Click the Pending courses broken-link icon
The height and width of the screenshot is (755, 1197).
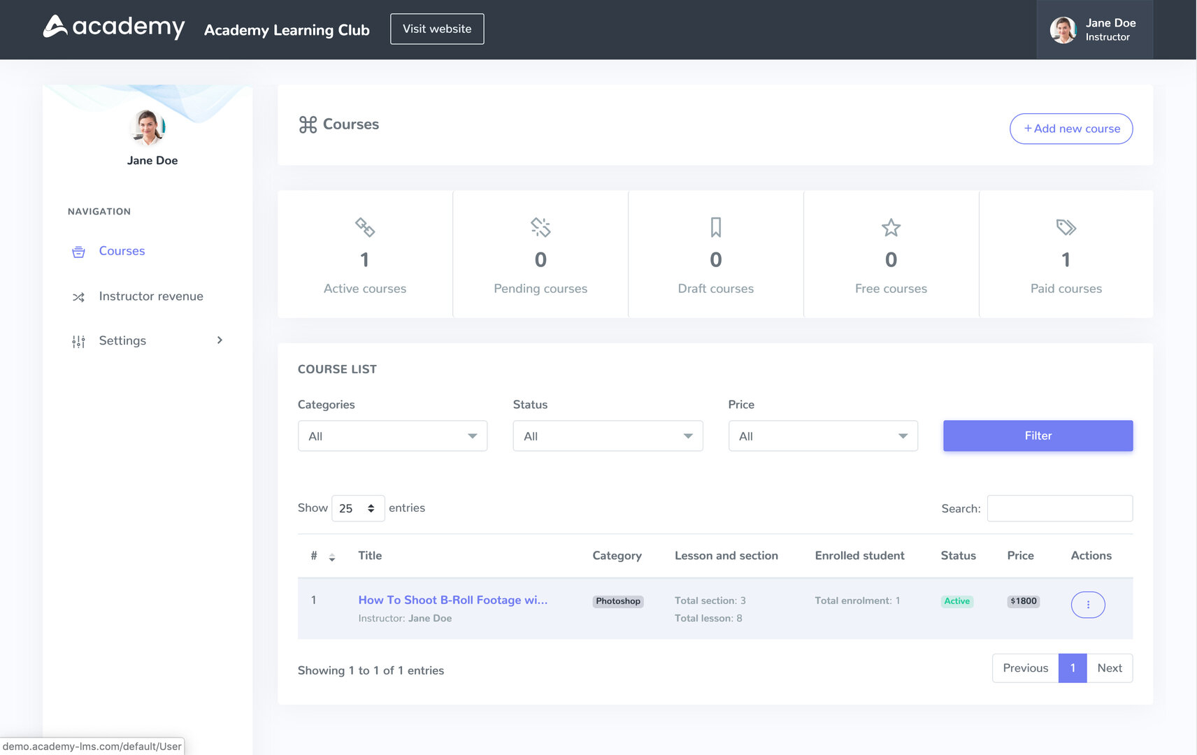[540, 227]
